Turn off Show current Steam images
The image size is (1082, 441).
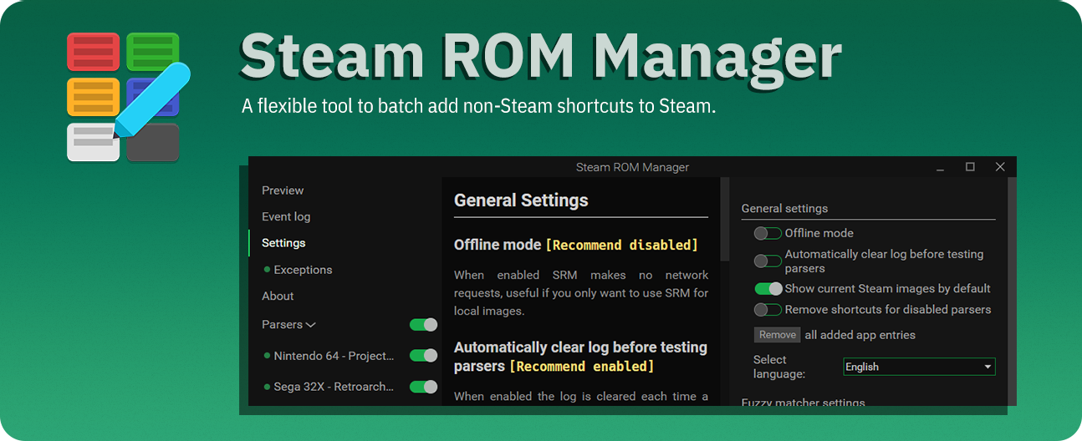click(768, 289)
